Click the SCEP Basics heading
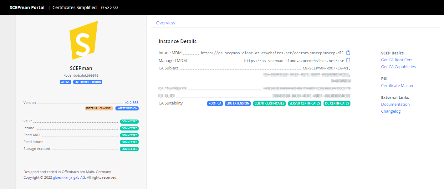The image size is (444, 189). coord(392,53)
